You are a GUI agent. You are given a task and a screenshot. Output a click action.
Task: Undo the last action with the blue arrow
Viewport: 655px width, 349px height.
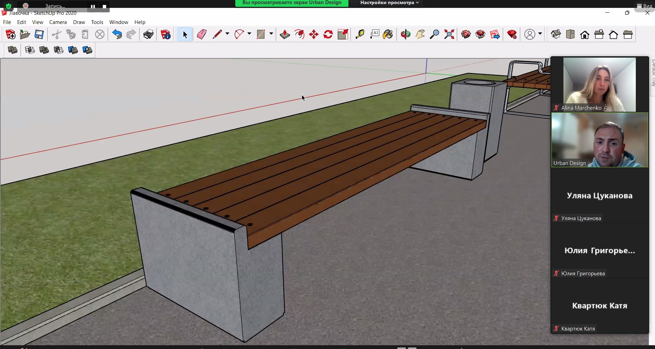(x=117, y=34)
